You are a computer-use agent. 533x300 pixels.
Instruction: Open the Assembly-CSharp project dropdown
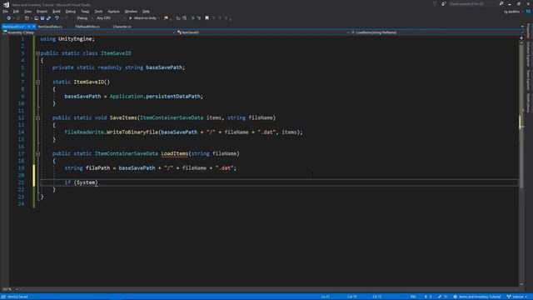(88, 32)
